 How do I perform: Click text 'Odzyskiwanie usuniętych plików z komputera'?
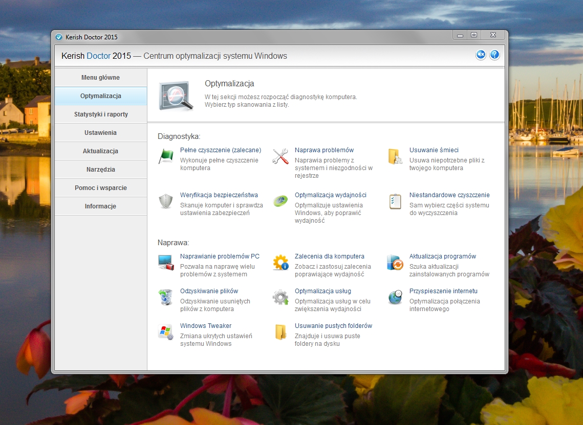[x=215, y=305]
